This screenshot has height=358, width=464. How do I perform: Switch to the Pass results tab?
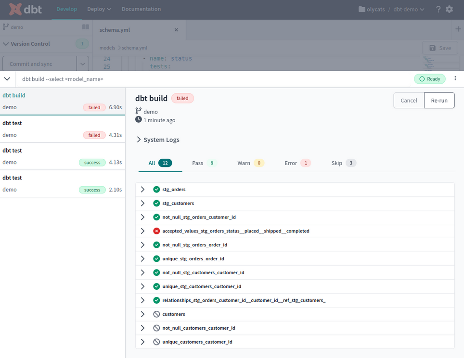pyautogui.click(x=204, y=163)
